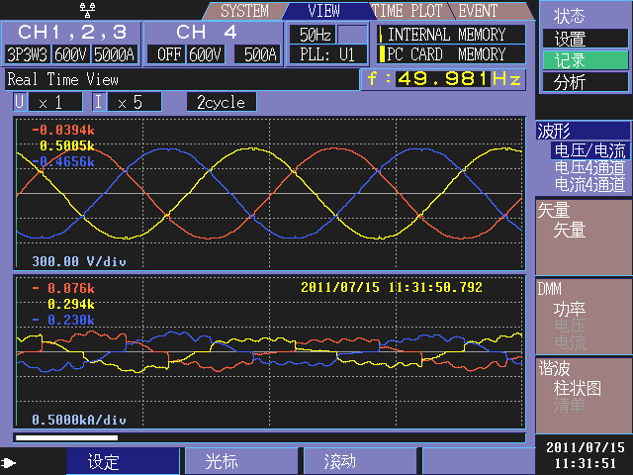Open the 电流4通道 waveform view

(x=589, y=185)
